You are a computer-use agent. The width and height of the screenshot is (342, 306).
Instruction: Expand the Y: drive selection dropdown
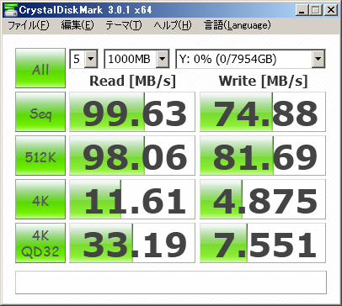coord(318,59)
